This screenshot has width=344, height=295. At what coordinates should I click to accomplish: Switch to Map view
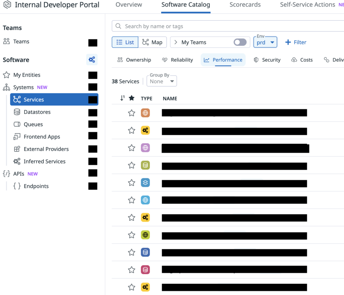(152, 42)
